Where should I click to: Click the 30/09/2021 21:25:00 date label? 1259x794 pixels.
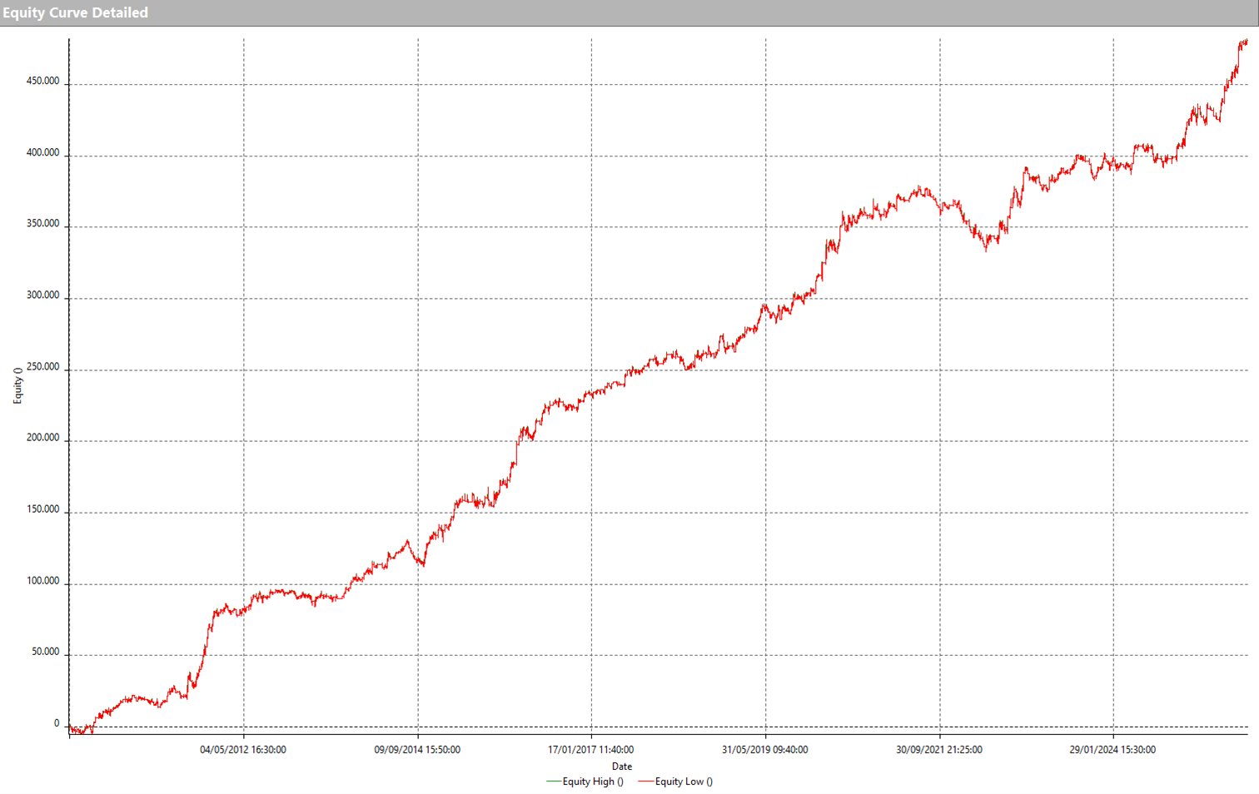click(938, 750)
